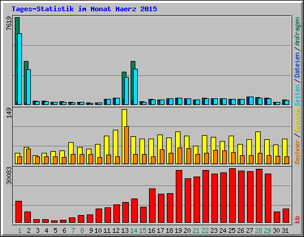Click day label 14 on the x-axis

pyautogui.click(x=134, y=230)
